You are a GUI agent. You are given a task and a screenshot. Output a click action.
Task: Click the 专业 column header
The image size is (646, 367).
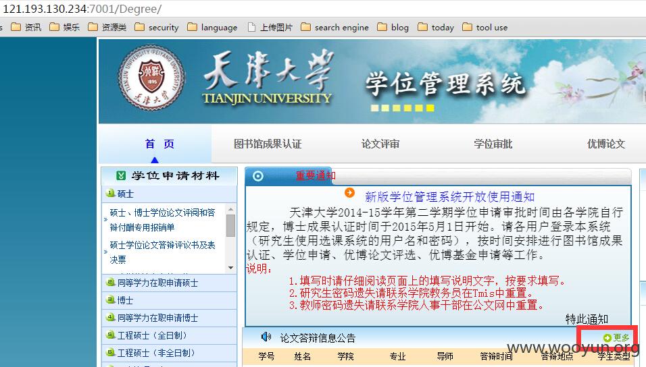click(397, 356)
